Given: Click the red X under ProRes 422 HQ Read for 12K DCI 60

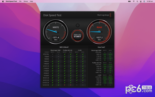Looking at the screenshot, I should coord(71,85).
